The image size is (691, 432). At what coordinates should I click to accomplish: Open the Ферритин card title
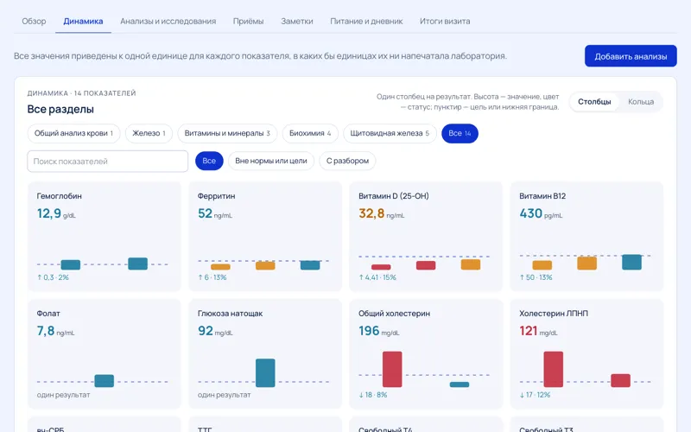pyautogui.click(x=216, y=196)
